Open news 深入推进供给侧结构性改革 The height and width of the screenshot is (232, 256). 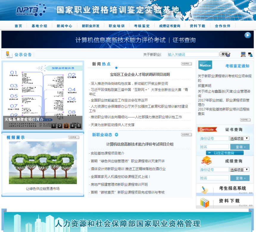tap(129, 83)
